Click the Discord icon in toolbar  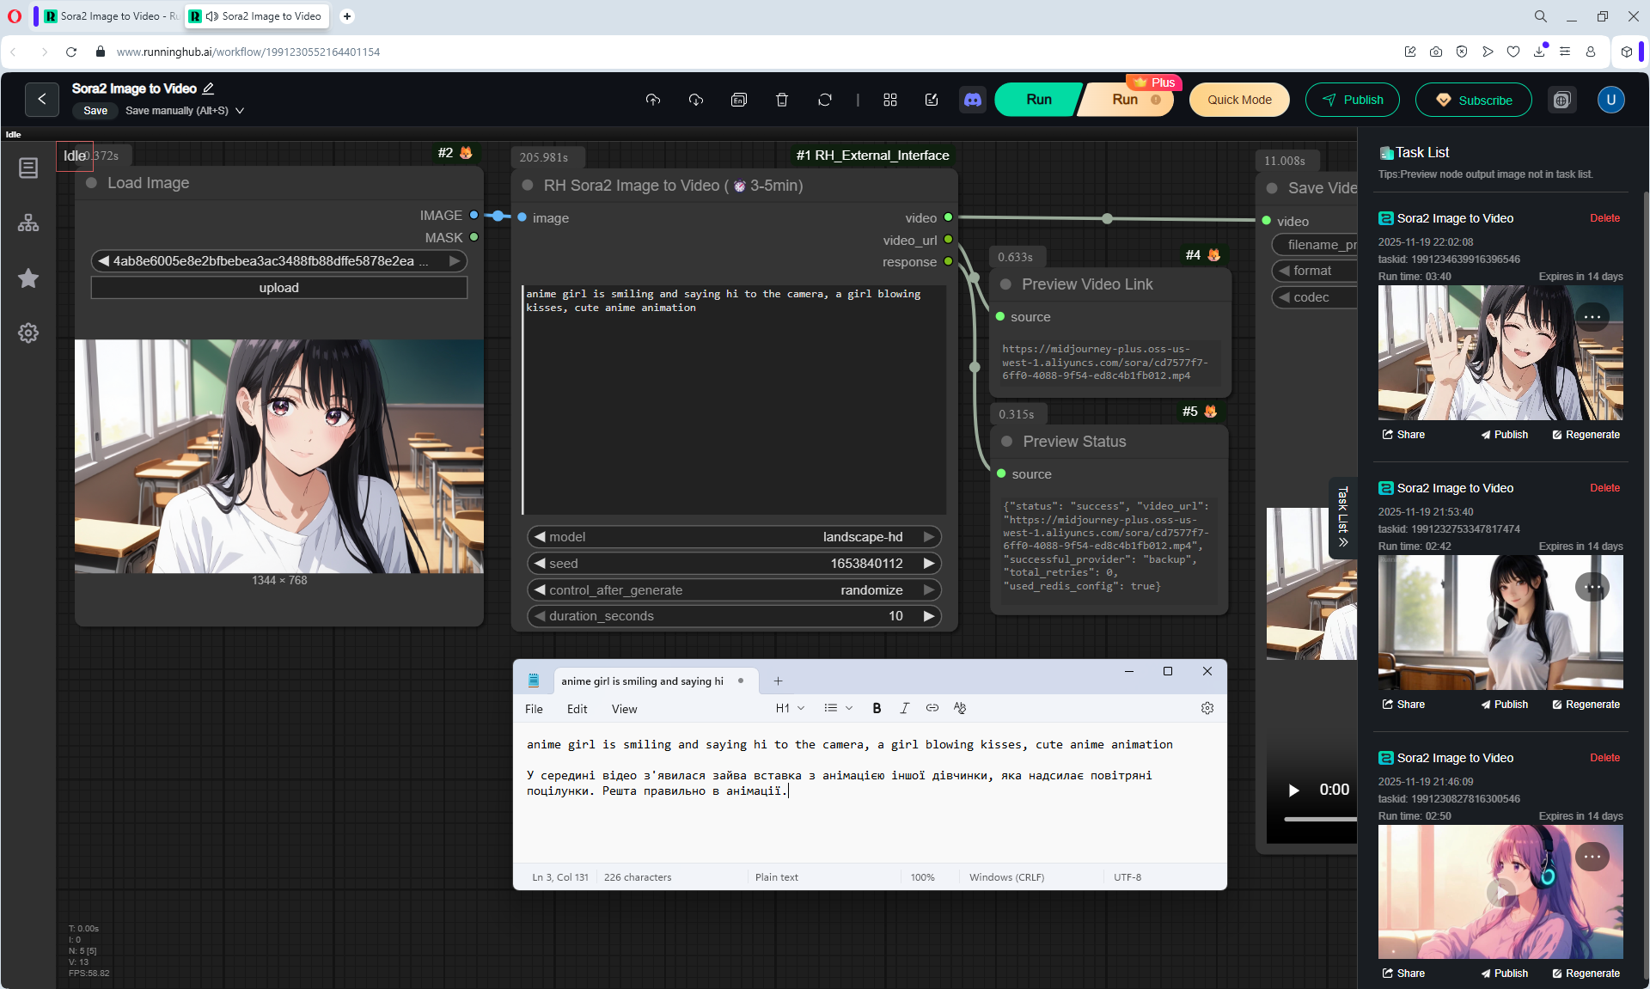pyautogui.click(x=972, y=100)
